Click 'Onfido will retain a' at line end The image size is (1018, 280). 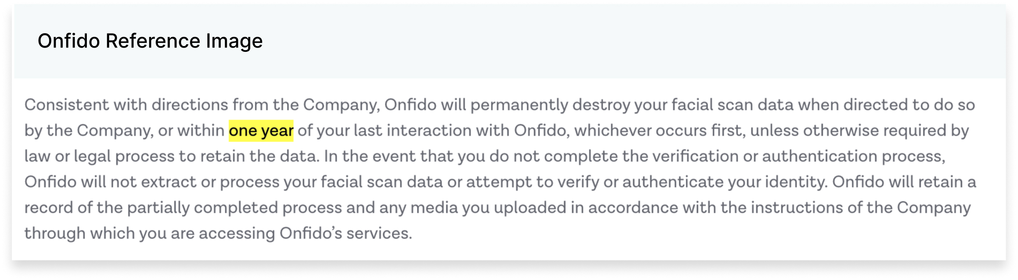click(x=904, y=182)
